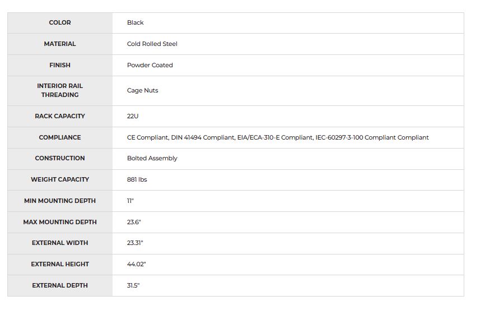The image size is (485, 310).
Task: Select the 23.6" max mounting depth
Action: (x=134, y=222)
